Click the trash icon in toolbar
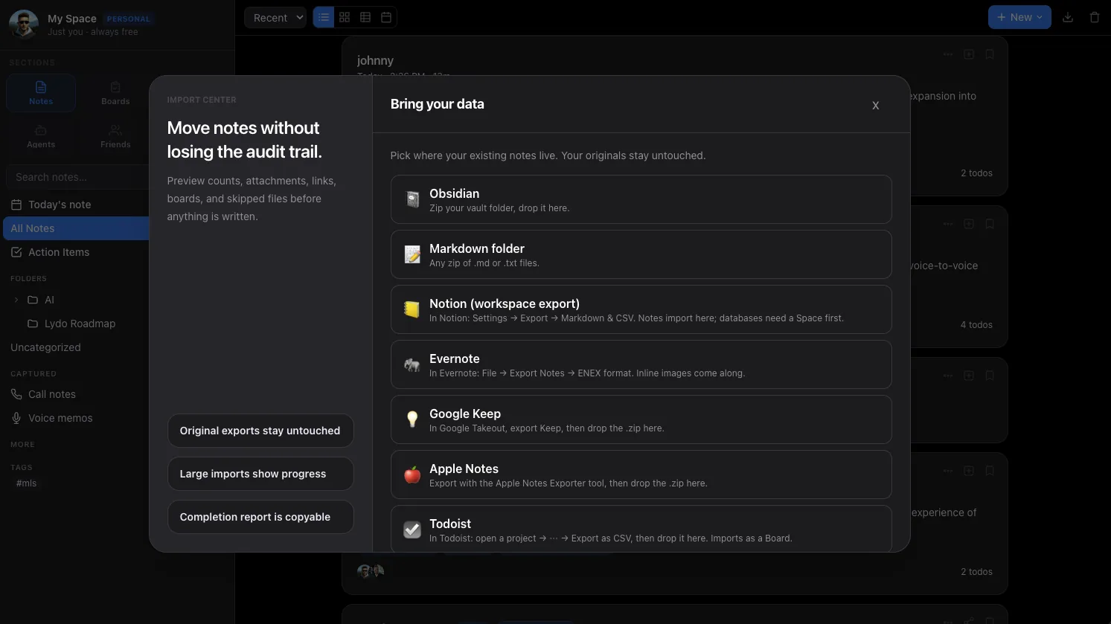The width and height of the screenshot is (1111, 624). coord(1095,17)
